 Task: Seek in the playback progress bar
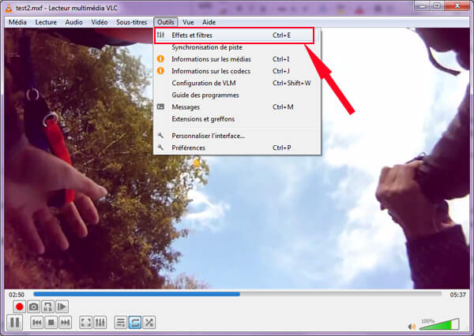click(x=238, y=293)
